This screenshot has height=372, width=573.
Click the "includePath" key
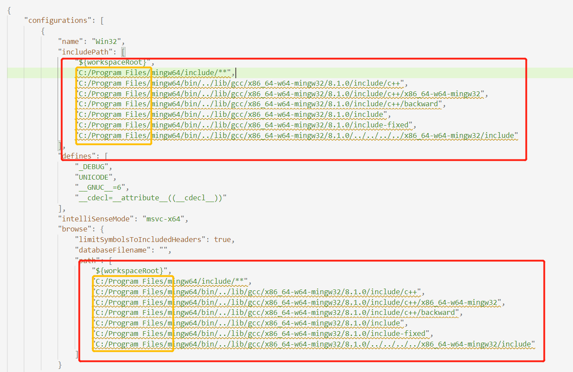click(85, 52)
